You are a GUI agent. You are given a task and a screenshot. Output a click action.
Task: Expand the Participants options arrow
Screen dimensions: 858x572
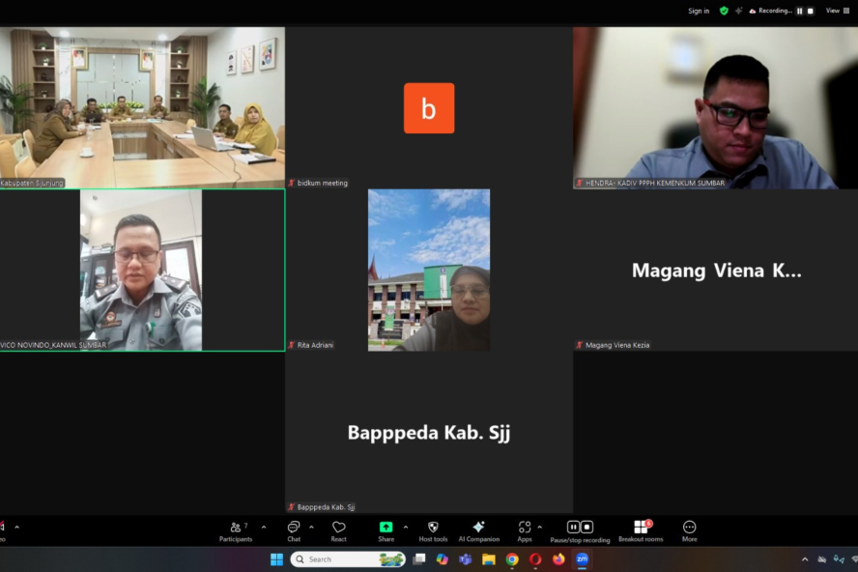click(264, 528)
